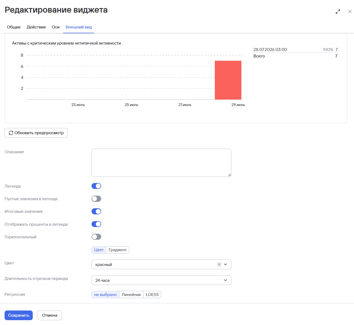This screenshot has width=354, height=325.
Task: Open the Общие tab
Action: 14,27
